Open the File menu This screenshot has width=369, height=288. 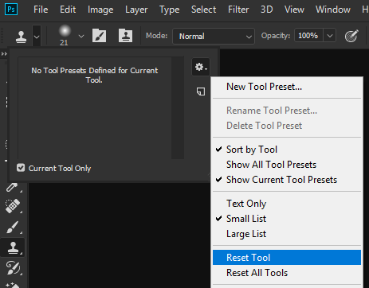pos(41,10)
